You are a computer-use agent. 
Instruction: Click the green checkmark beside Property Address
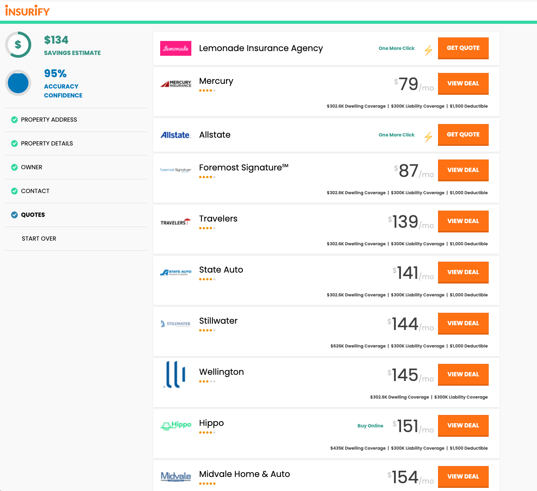(14, 120)
